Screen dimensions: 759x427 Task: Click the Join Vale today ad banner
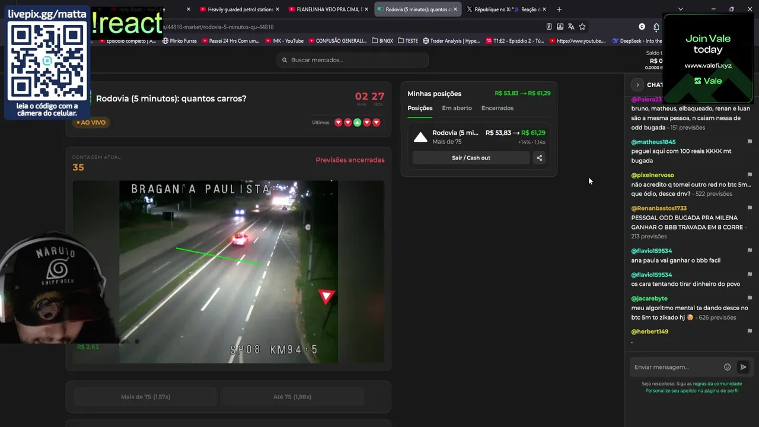[x=708, y=58]
